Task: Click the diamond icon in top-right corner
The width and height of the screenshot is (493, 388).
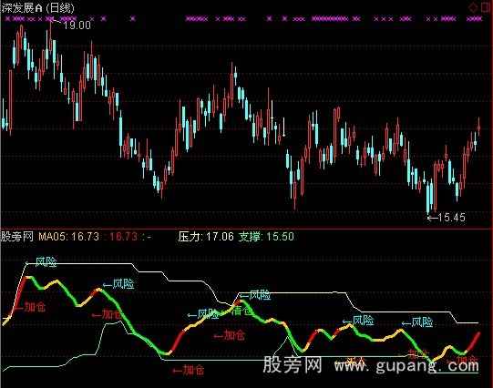Action: click(x=473, y=8)
